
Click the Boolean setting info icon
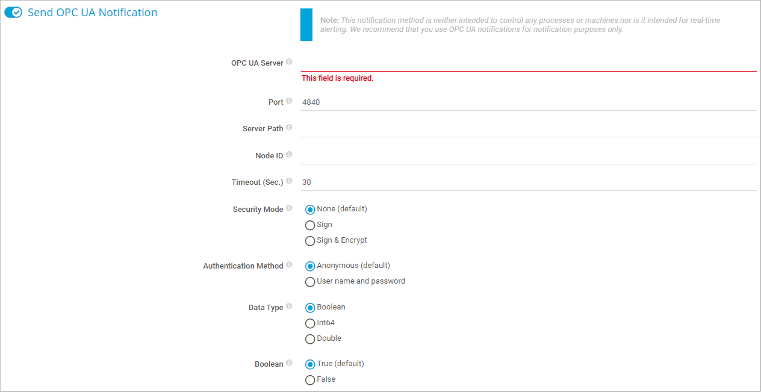289,363
